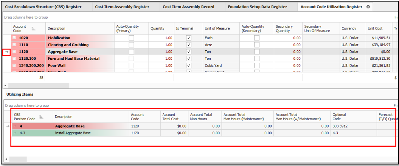Click left scroll arrow of upper grid
The height and width of the screenshot is (166, 399).
point(5,85)
